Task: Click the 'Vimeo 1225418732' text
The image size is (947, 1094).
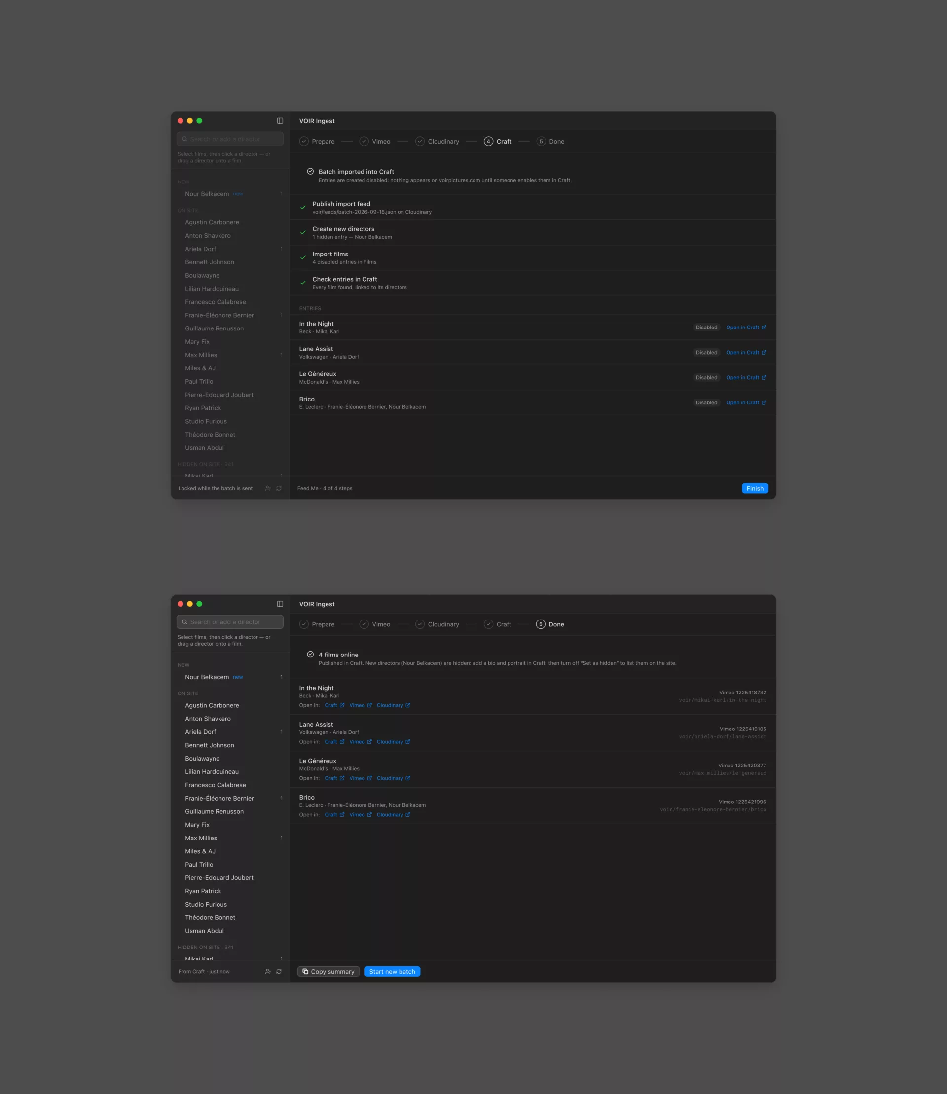Action: pos(742,693)
